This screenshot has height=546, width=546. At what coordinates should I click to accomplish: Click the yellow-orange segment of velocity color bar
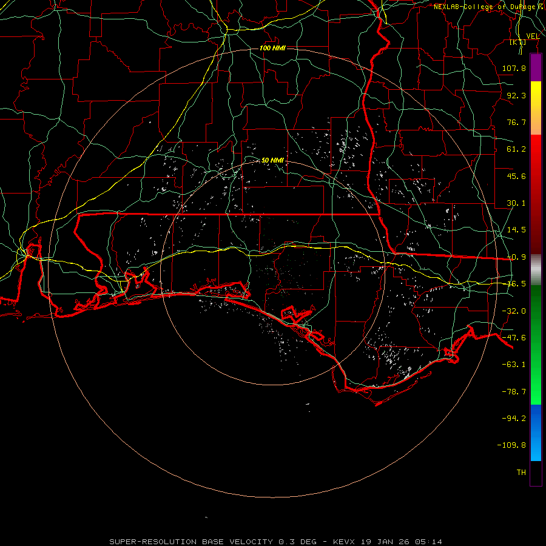(x=536, y=108)
